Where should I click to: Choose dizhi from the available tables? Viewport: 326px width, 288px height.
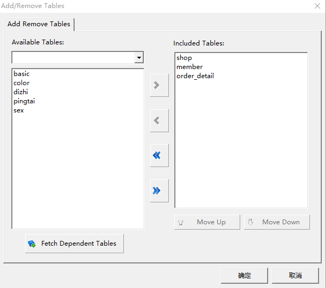(x=21, y=92)
